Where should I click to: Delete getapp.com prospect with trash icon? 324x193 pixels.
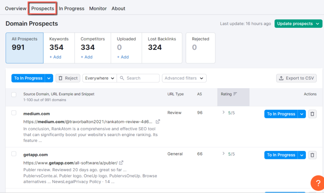[312, 155]
